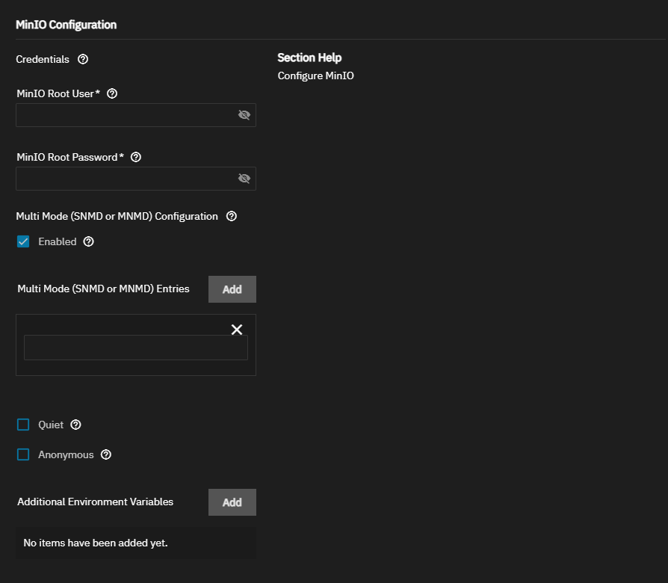The width and height of the screenshot is (668, 583).
Task: Show help for MinIO Root Password
Action: pyautogui.click(x=136, y=157)
